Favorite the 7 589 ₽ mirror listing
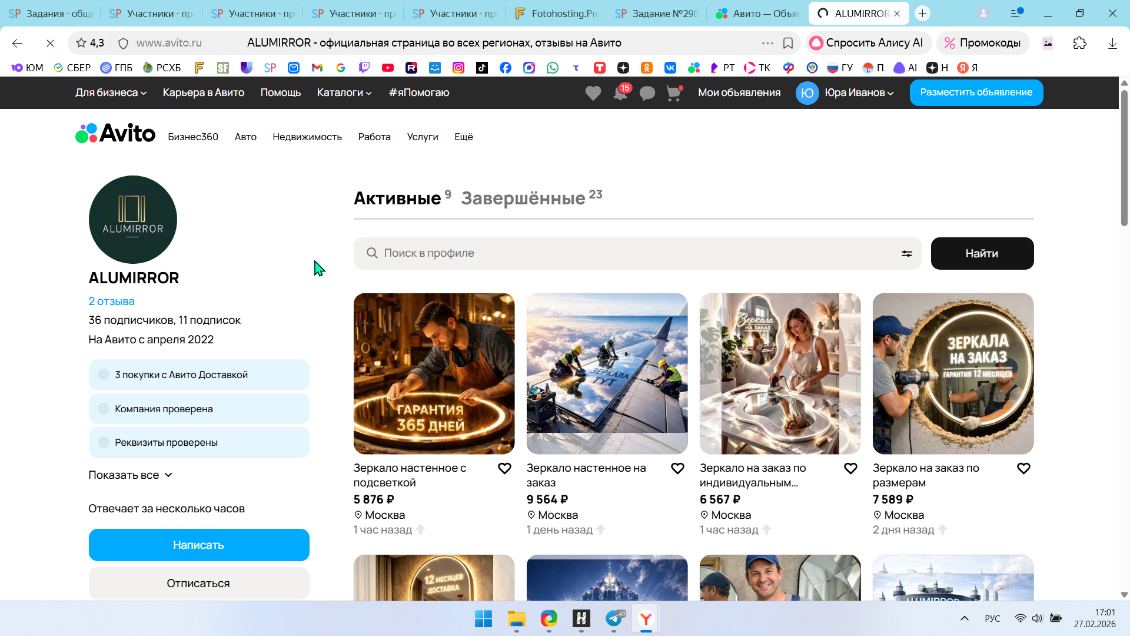The height and width of the screenshot is (636, 1130). pyautogui.click(x=1023, y=469)
